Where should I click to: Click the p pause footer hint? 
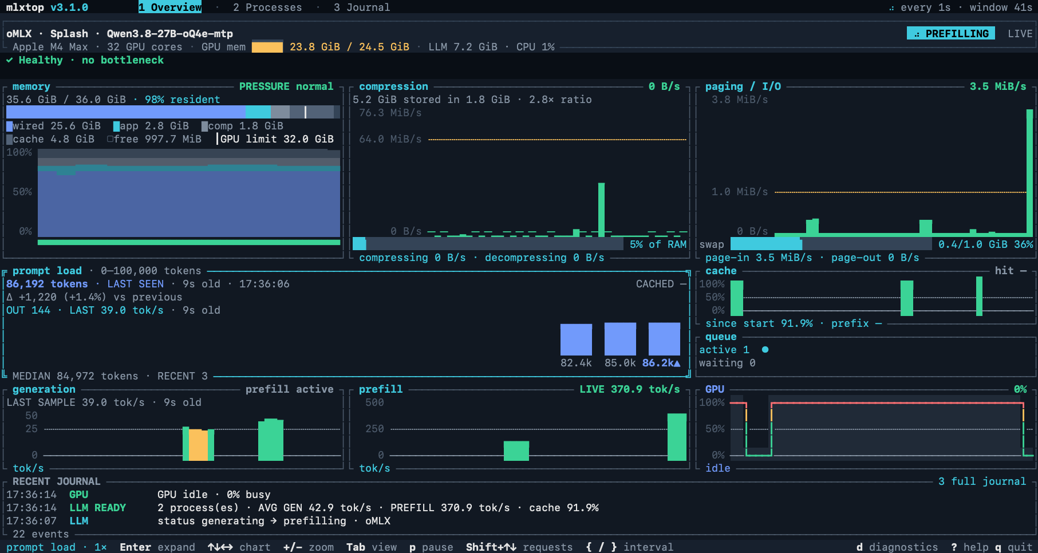pyautogui.click(x=431, y=547)
